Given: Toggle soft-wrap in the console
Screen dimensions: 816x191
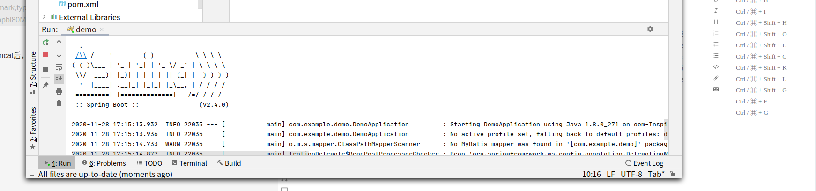Looking at the screenshot, I should pyautogui.click(x=59, y=67).
